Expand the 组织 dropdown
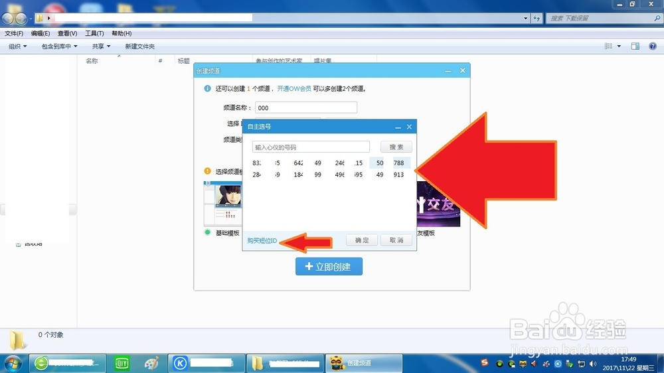Viewport: 664px width, 373px height. (18, 46)
